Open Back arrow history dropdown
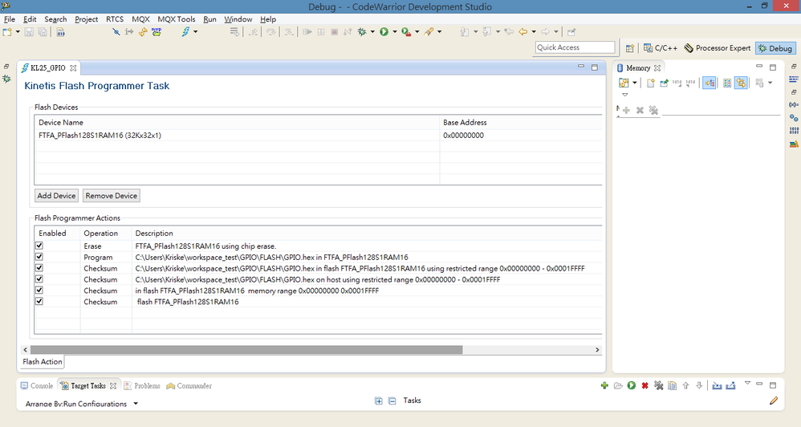Image resolution: width=801 pixels, height=427 pixels. pos(534,31)
